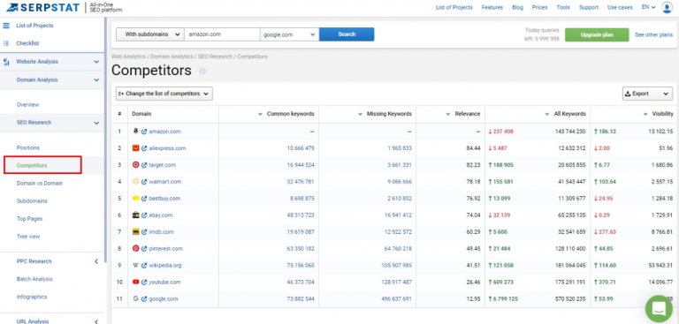Click the pinterest favicon in row 8
The height and width of the screenshot is (324, 679).
click(135, 249)
